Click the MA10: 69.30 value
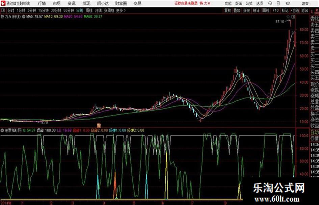 click(54, 16)
